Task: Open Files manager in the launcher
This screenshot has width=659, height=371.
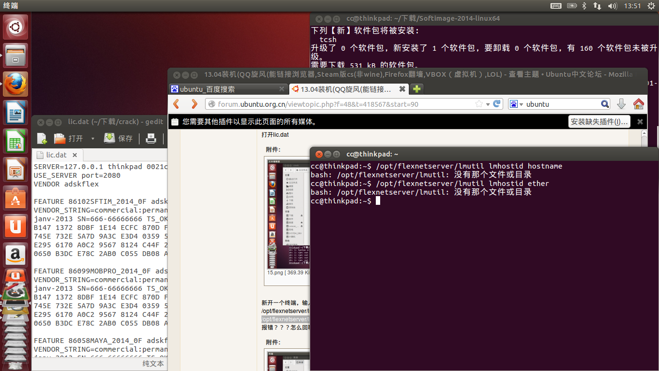Action: coord(16,55)
